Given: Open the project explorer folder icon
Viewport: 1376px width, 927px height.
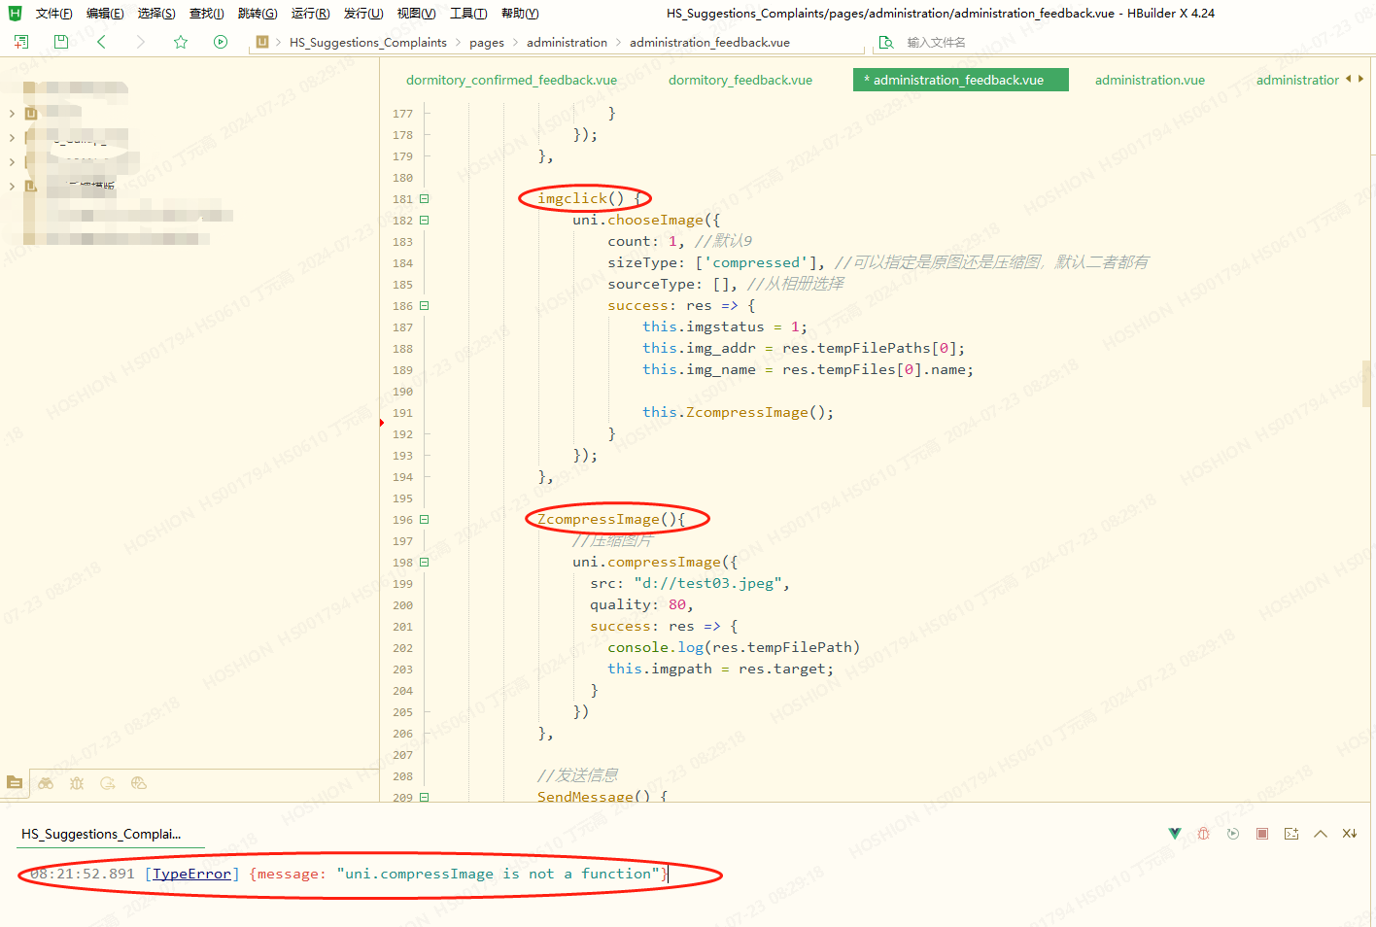Looking at the screenshot, I should coord(15,782).
